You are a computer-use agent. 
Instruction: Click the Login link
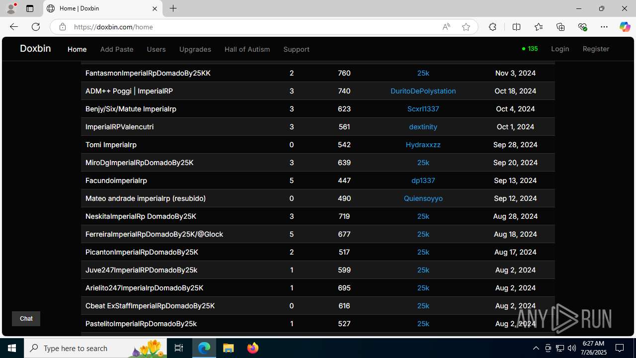560,49
